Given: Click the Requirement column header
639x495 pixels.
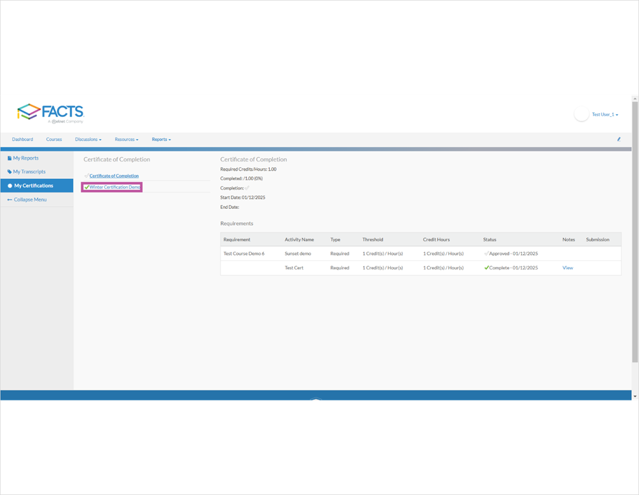Looking at the screenshot, I should (x=237, y=240).
